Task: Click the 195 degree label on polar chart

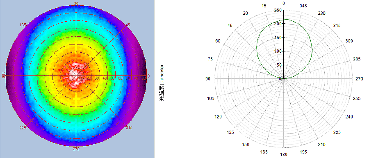Action: [303, 152]
